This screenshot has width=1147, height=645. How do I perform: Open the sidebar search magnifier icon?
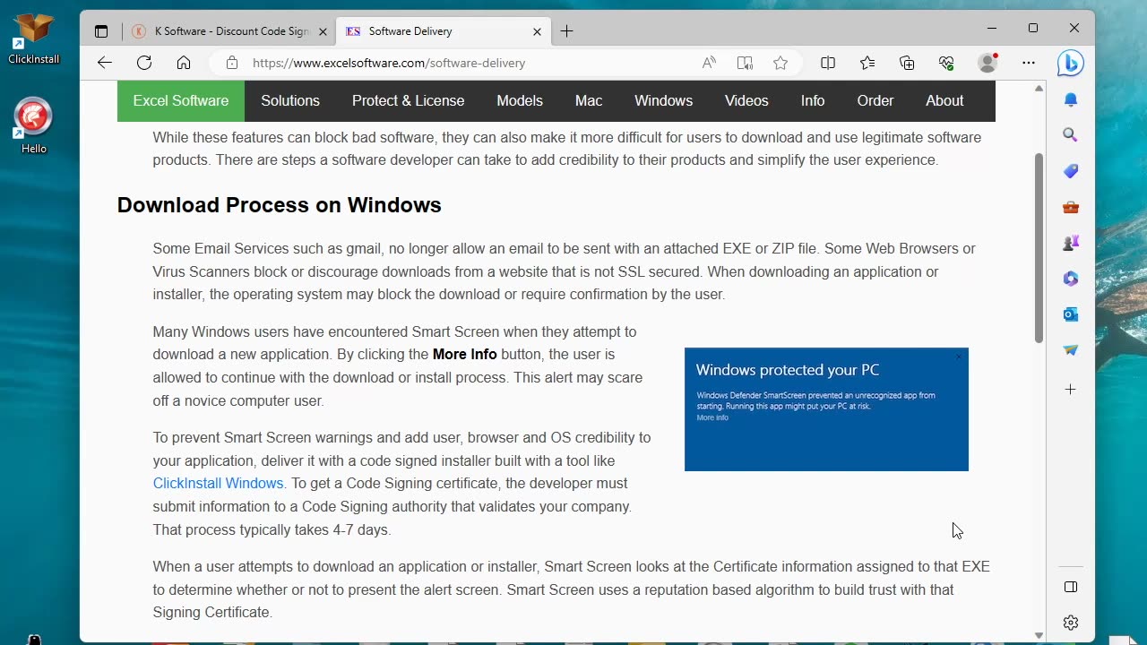(1071, 135)
